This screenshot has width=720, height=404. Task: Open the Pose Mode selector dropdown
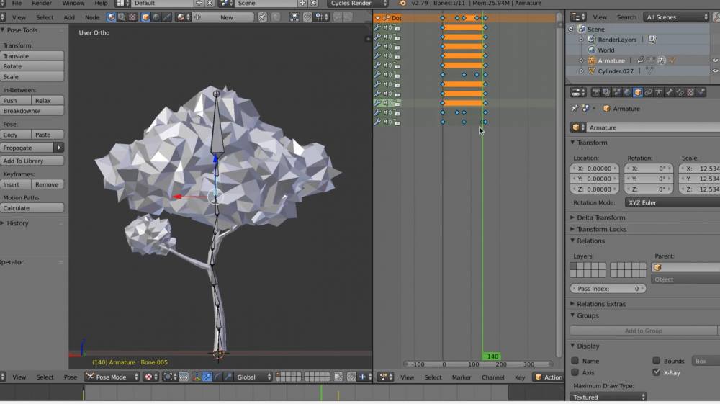111,377
